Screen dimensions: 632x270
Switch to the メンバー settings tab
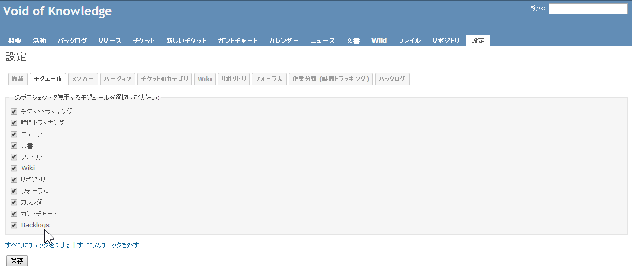pos(83,79)
